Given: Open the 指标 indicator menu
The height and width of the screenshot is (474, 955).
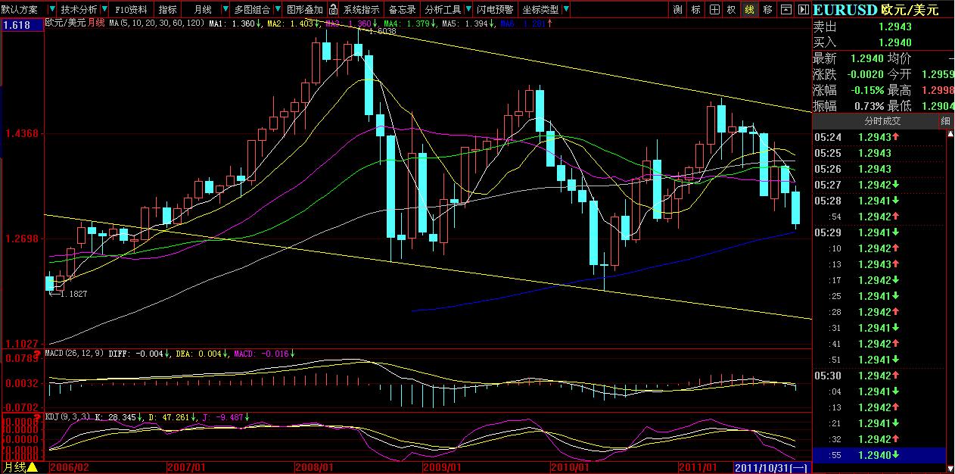Looking at the screenshot, I should 168,9.
